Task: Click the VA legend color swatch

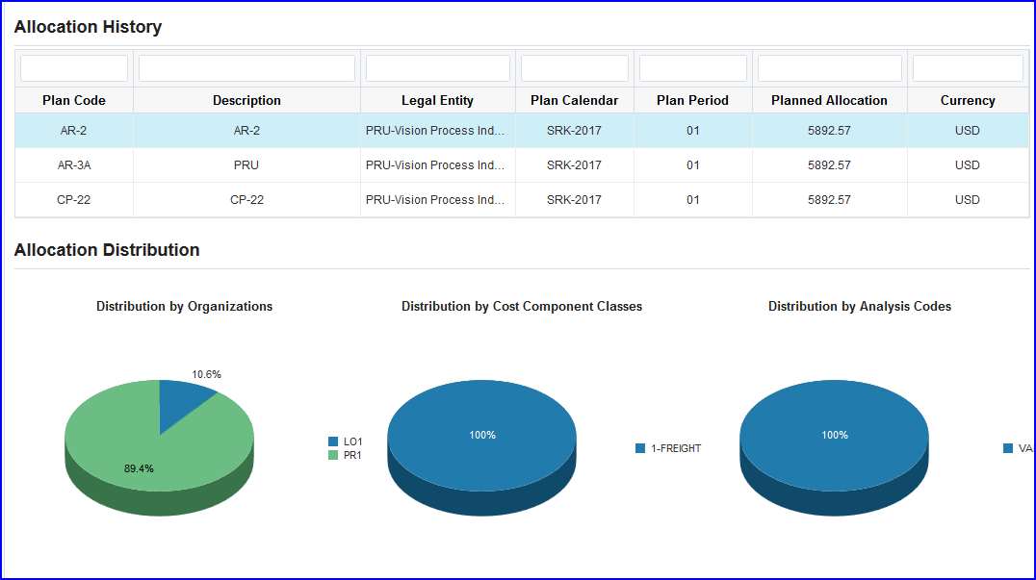Action: click(1008, 448)
